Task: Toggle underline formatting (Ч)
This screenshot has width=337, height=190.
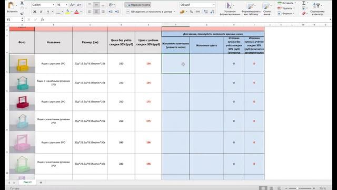Action: click(48, 12)
